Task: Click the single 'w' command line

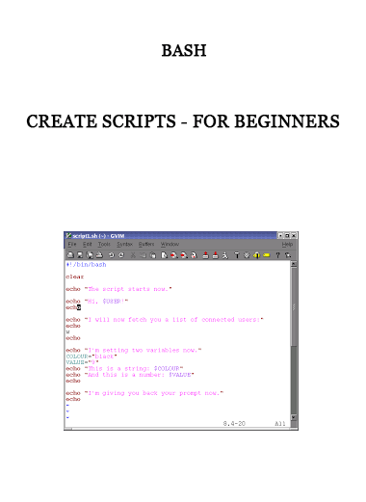Action: point(67,332)
